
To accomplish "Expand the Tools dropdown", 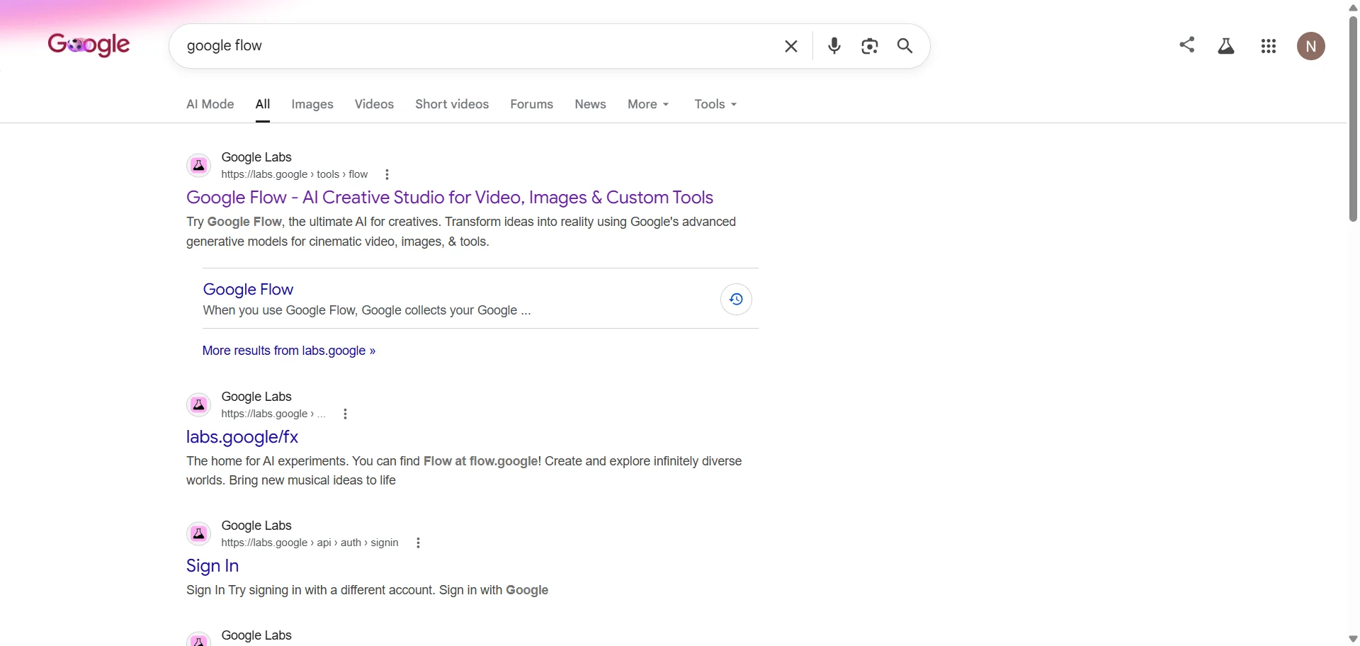I will (x=715, y=104).
